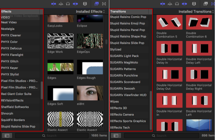This screenshot has width=215, height=140.
Task: Select the Edges Soft effect thumbnail
Action: pyautogui.click(x=61, y=93)
